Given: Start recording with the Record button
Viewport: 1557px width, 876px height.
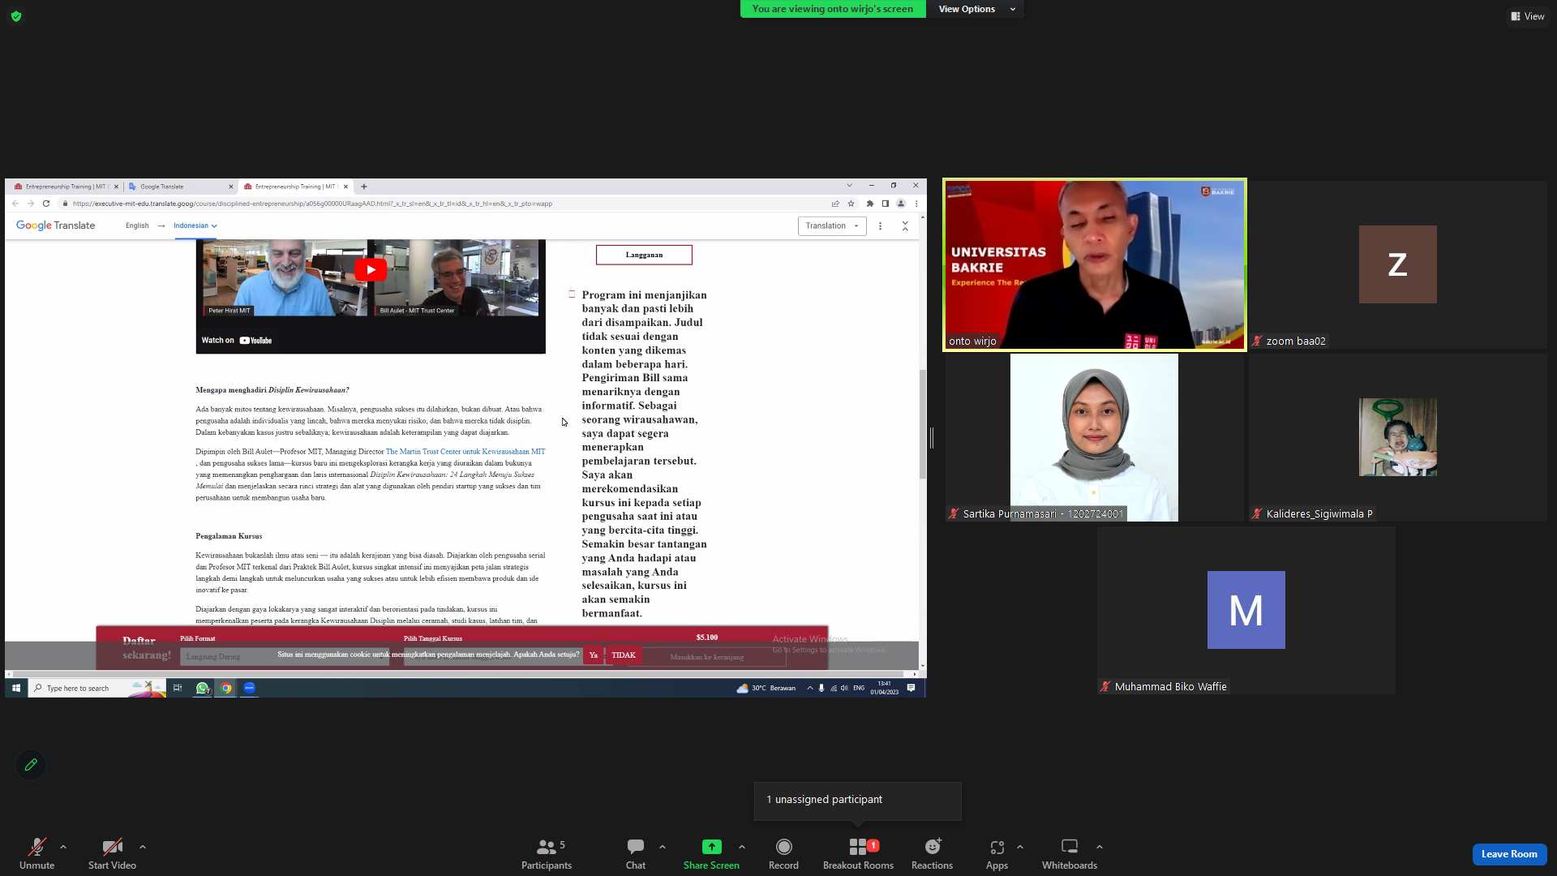Looking at the screenshot, I should click(783, 853).
